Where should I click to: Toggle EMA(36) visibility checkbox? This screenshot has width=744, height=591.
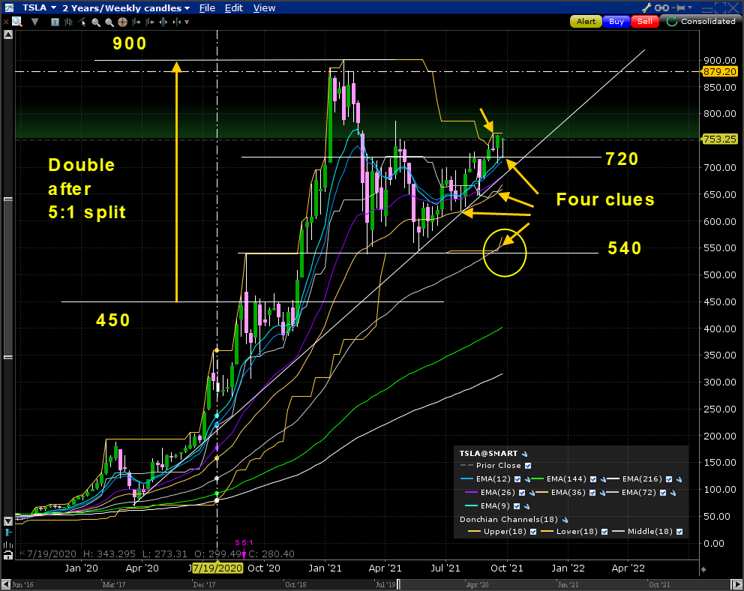coord(592,493)
